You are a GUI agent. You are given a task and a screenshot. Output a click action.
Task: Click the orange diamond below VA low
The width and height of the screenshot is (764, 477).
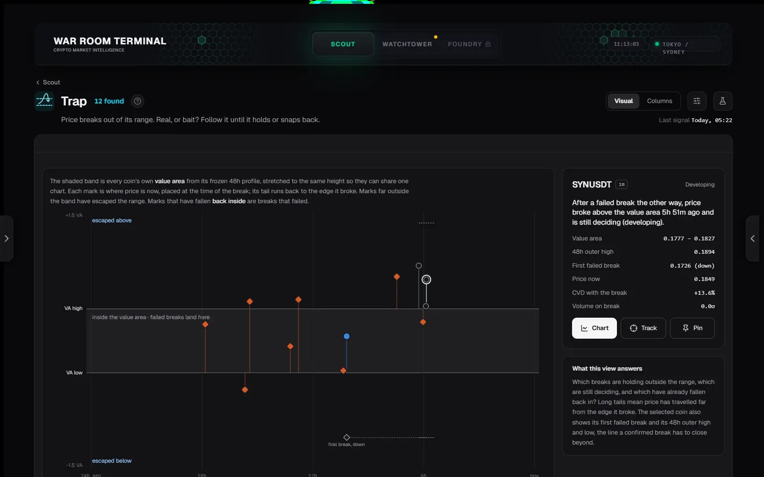click(x=245, y=390)
